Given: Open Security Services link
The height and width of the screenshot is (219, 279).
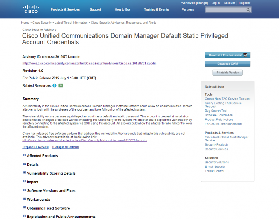Looking at the screenshot, I should point(216,149).
